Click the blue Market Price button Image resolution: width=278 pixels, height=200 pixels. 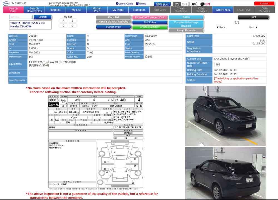click(x=113, y=27)
